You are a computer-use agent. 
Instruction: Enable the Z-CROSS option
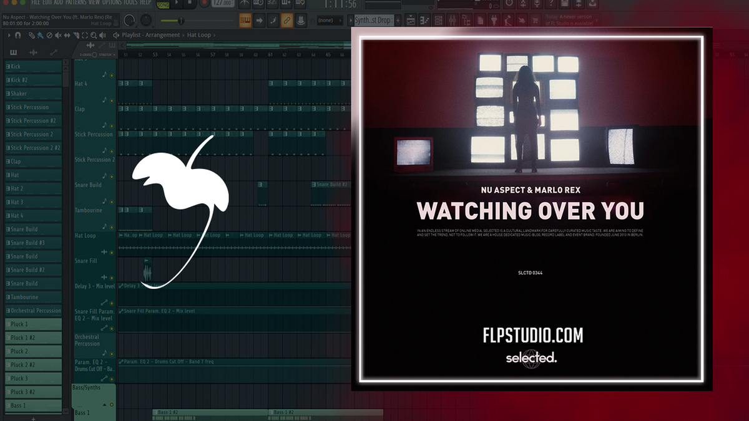click(x=94, y=55)
